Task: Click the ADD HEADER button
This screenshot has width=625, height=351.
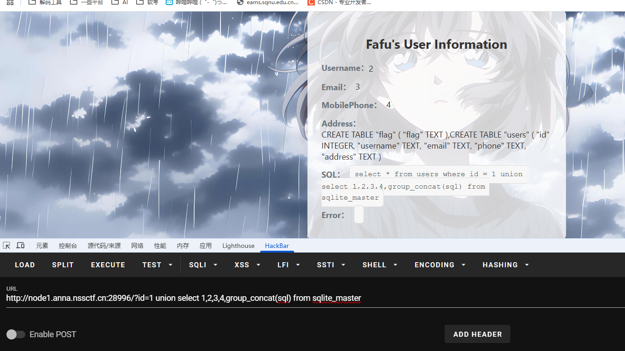Action: (477, 334)
